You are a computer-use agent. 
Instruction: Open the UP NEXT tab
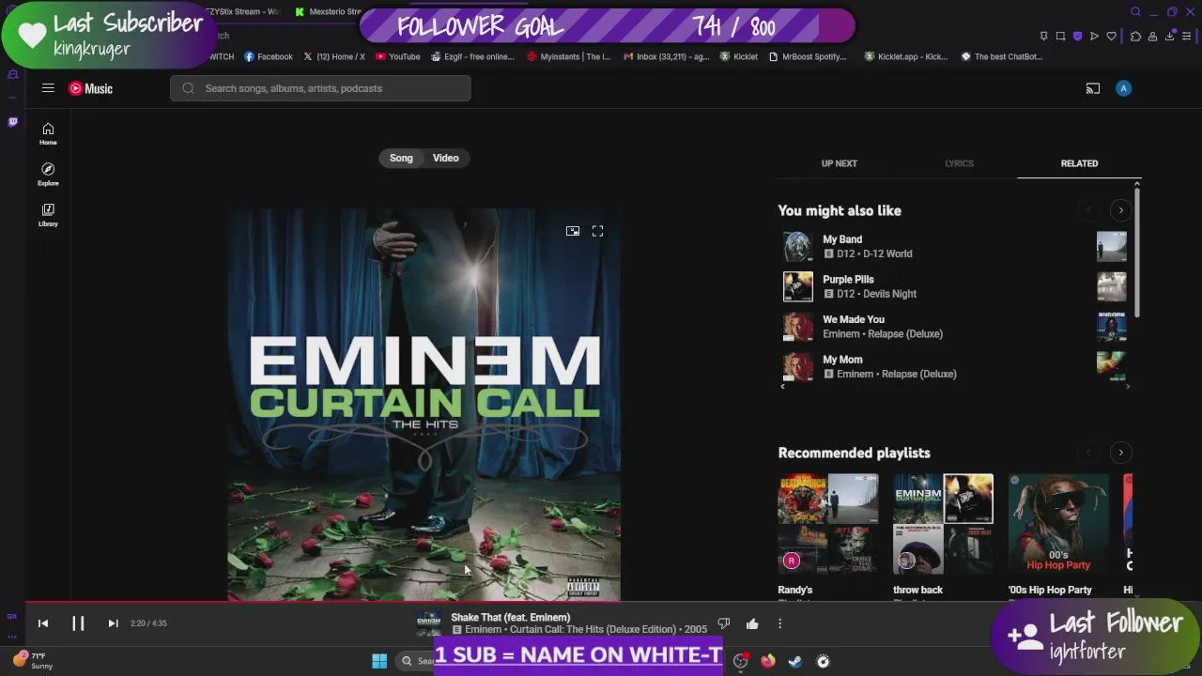pyautogui.click(x=839, y=163)
